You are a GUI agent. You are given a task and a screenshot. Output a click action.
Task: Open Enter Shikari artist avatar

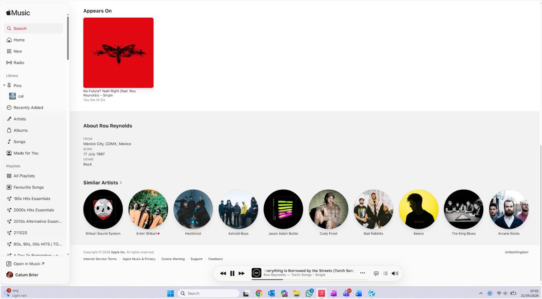click(148, 209)
